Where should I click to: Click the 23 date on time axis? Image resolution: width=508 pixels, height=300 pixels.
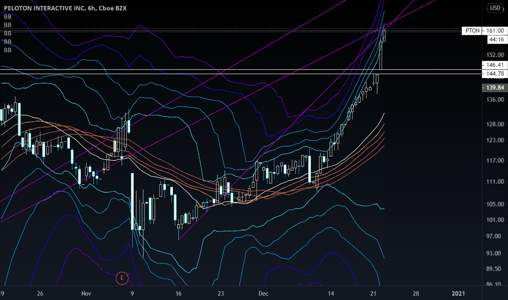pyautogui.click(x=221, y=293)
